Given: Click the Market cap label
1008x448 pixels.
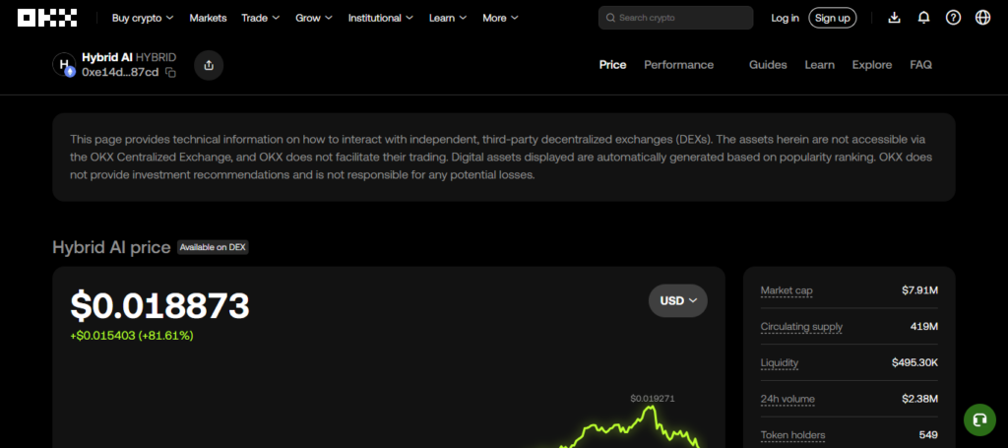Looking at the screenshot, I should tap(787, 290).
